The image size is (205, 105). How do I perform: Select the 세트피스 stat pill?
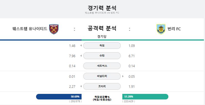click(102, 66)
